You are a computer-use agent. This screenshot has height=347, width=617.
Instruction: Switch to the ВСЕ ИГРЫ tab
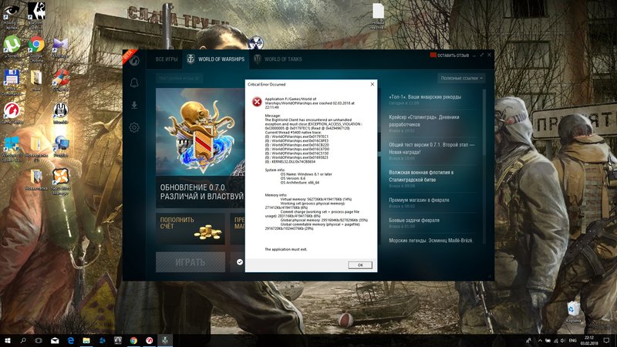click(167, 59)
